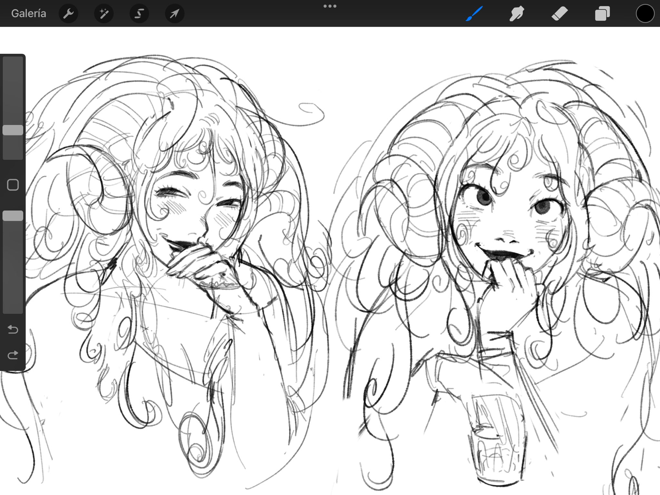Activate the Transform arrow tool

point(174,14)
